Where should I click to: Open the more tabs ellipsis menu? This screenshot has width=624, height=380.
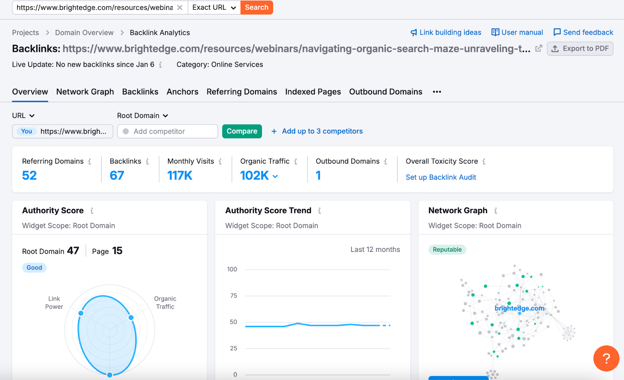(437, 92)
